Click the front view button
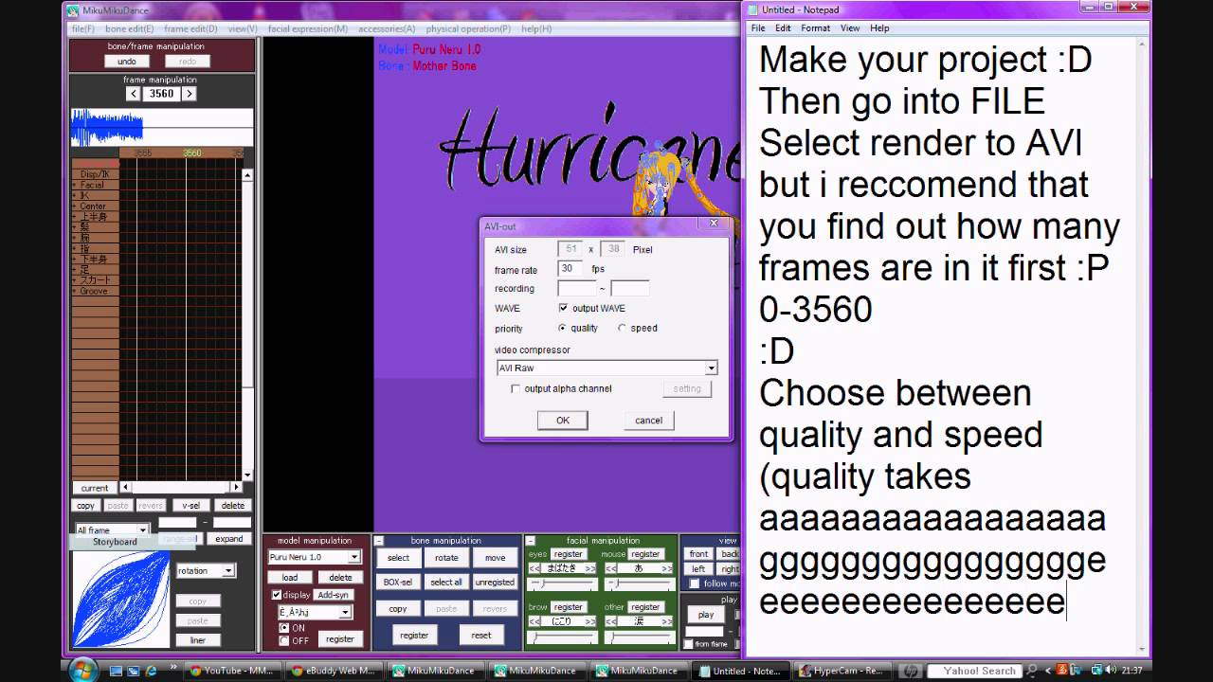The image size is (1213, 682). [x=698, y=554]
